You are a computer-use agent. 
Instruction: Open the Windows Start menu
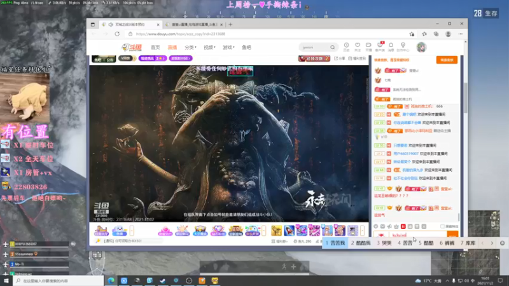[6, 281]
